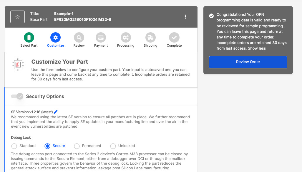Image resolution: width=302 pixels, height=172 pixels.
Task: Toggle the Security Options switch
Action: pos(17,96)
